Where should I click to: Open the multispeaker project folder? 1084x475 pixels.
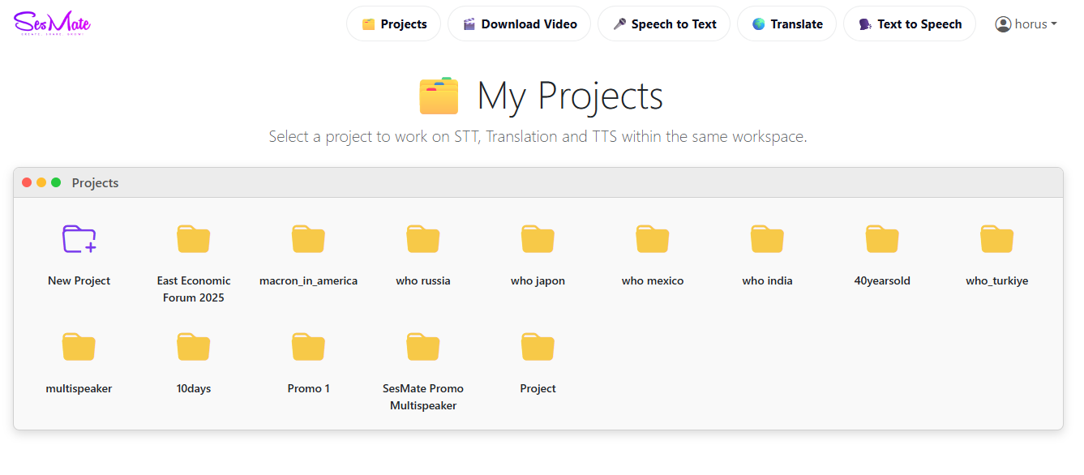(79, 346)
